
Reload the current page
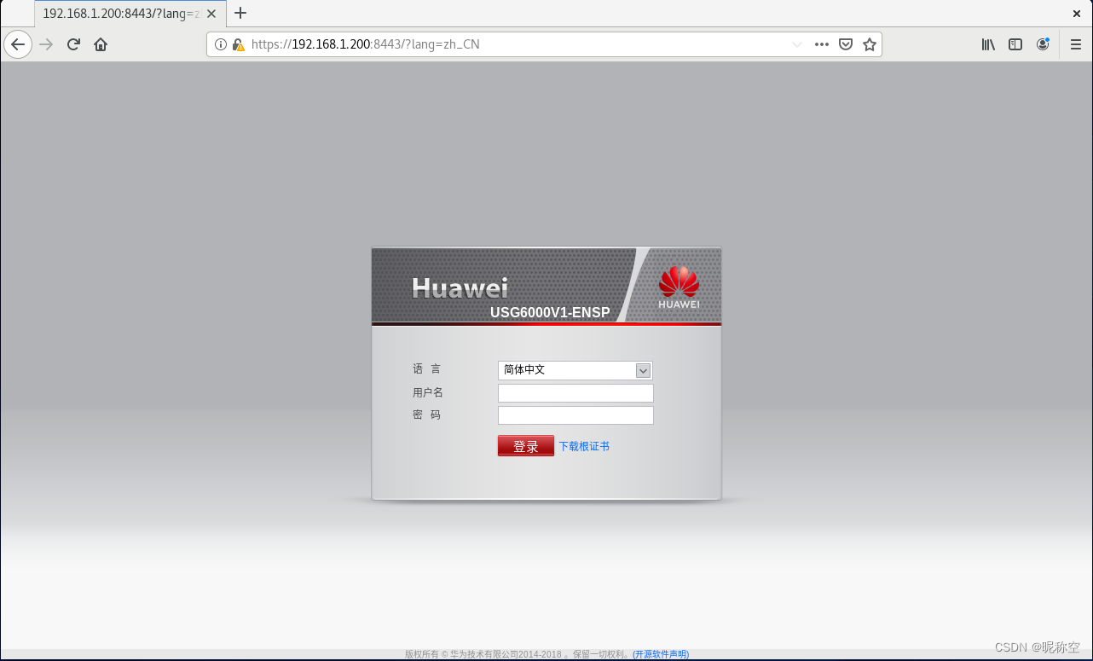click(73, 44)
